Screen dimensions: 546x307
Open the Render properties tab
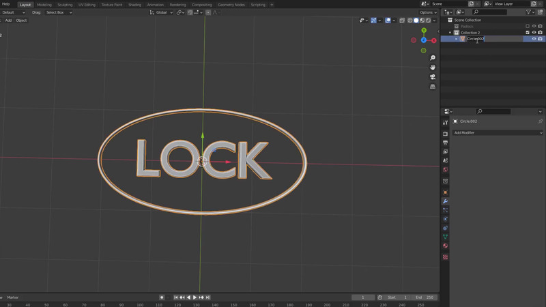(446, 134)
